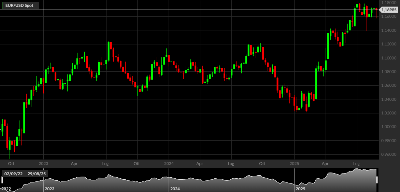Image resolution: width=400 pixels, height=192 pixels.
Task: Click the 2024 tick label on the main time axis
Action: (169, 163)
